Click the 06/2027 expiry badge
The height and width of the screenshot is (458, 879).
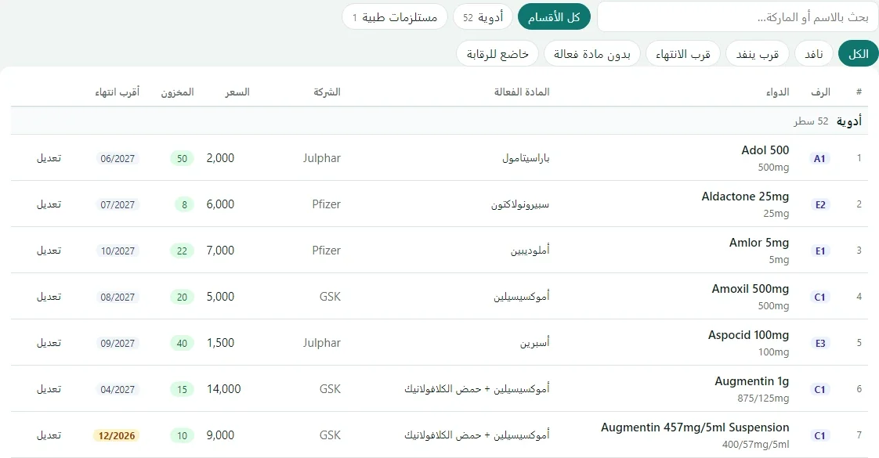click(118, 158)
